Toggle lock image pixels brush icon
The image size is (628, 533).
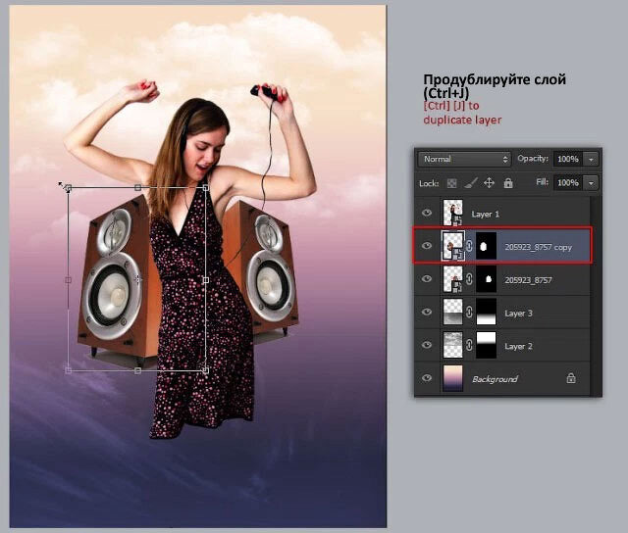tap(470, 183)
